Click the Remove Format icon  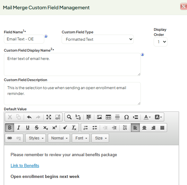click(x=74, y=128)
